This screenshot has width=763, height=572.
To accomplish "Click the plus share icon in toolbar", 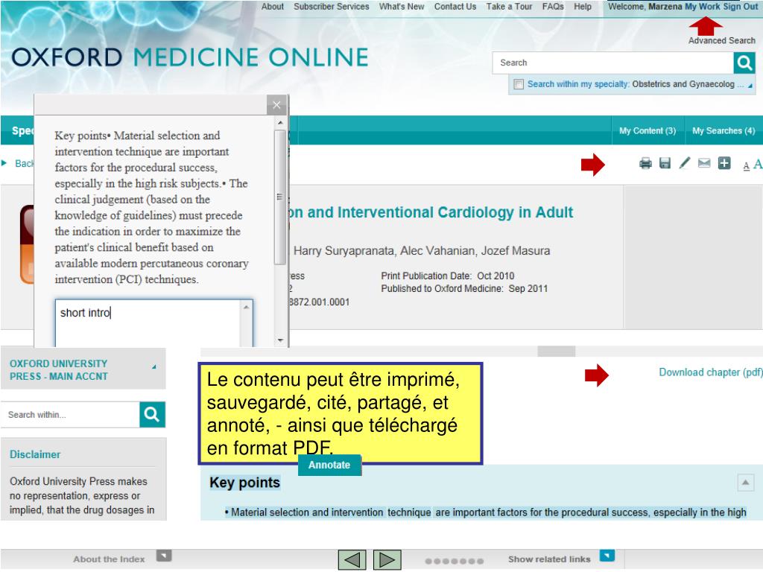I will (724, 163).
